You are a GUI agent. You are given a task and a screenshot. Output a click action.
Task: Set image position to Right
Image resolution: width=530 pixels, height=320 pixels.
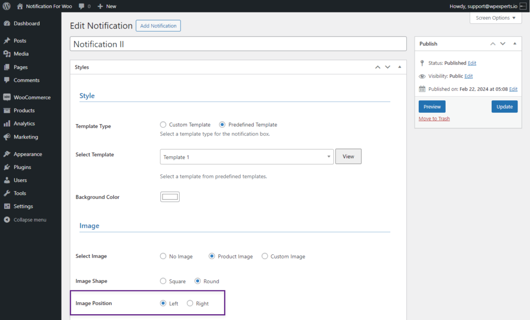click(x=190, y=303)
